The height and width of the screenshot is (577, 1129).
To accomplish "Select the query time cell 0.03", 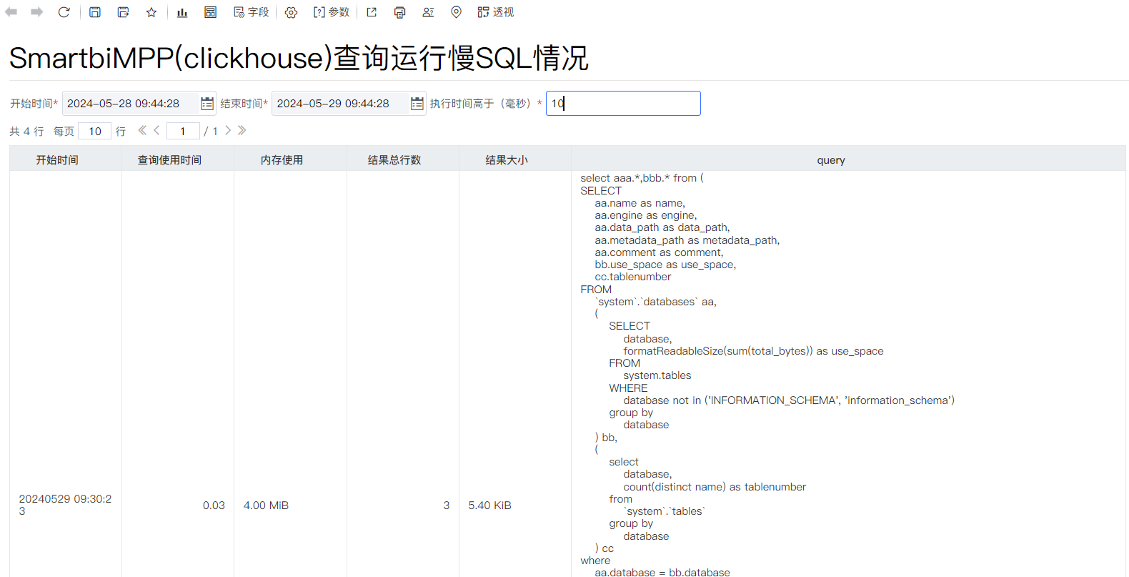I will click(x=214, y=506).
